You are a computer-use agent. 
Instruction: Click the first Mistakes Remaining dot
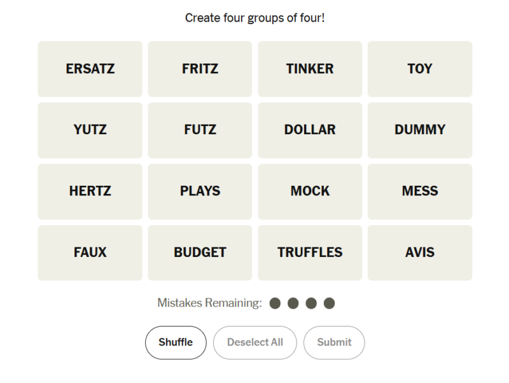275,303
